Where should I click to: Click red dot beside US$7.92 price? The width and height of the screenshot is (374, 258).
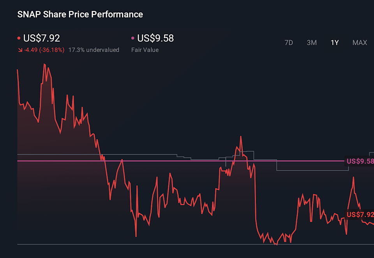pos(19,38)
